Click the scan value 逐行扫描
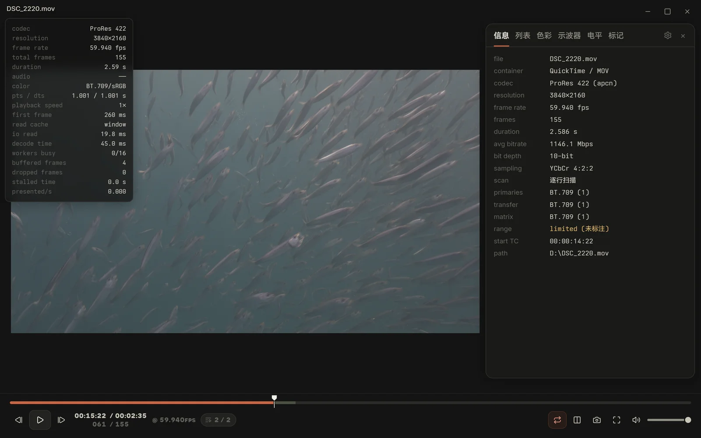The width and height of the screenshot is (701, 438). click(563, 180)
